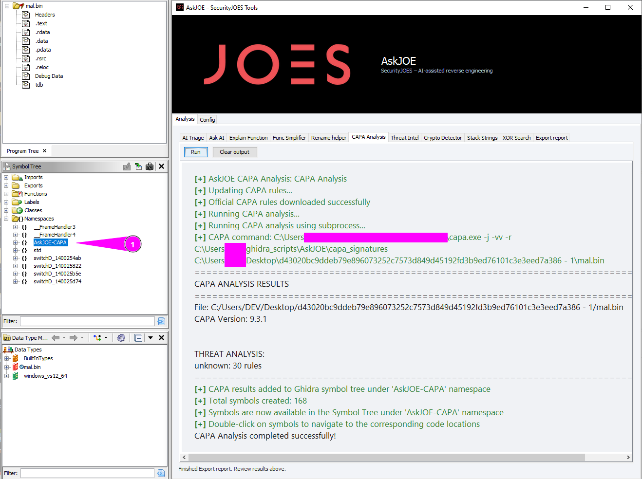The height and width of the screenshot is (479, 642).
Task: Expand the Classes node
Action: pyautogui.click(x=6, y=210)
